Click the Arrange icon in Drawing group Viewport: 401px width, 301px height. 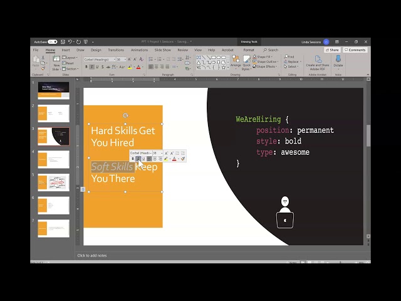point(236,59)
